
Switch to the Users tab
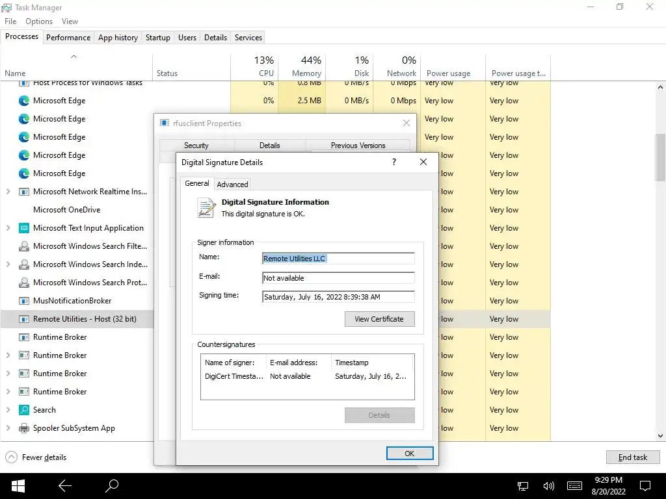click(187, 37)
